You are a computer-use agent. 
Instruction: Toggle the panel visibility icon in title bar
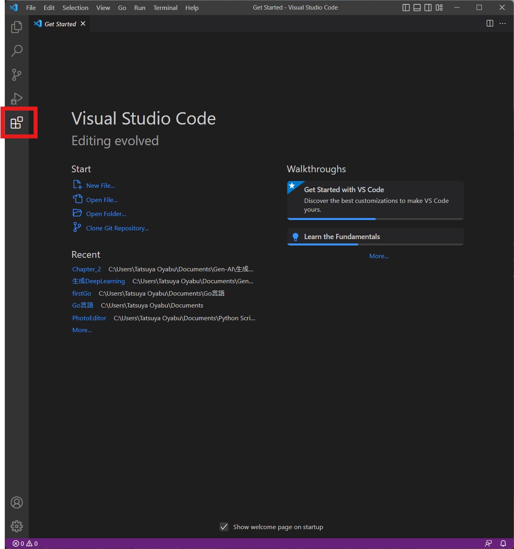416,8
